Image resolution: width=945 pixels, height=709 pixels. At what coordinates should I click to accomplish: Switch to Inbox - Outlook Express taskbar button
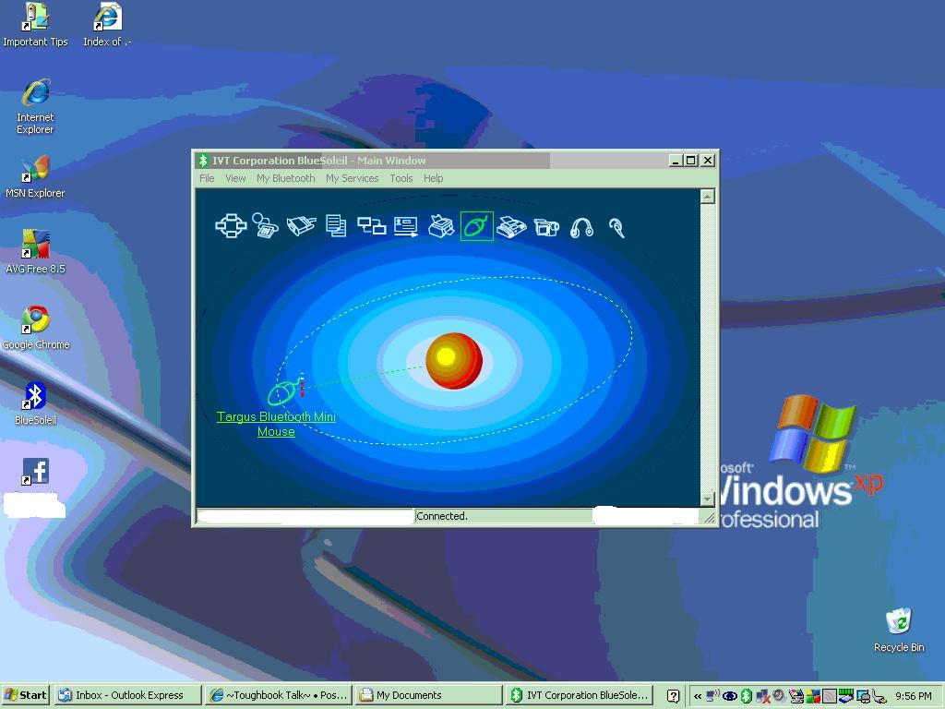tap(127, 695)
